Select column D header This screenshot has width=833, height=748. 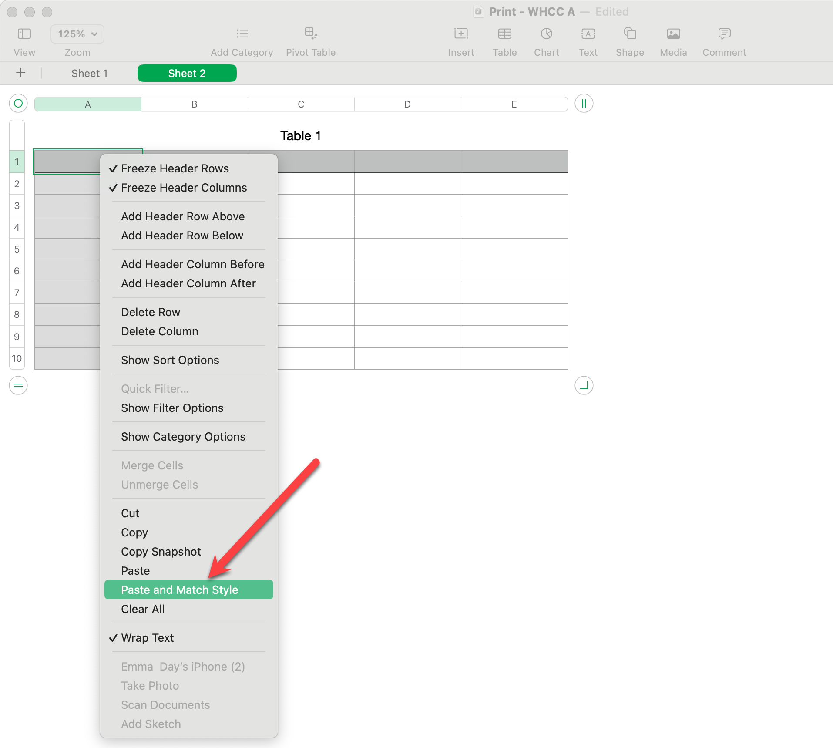[407, 104]
